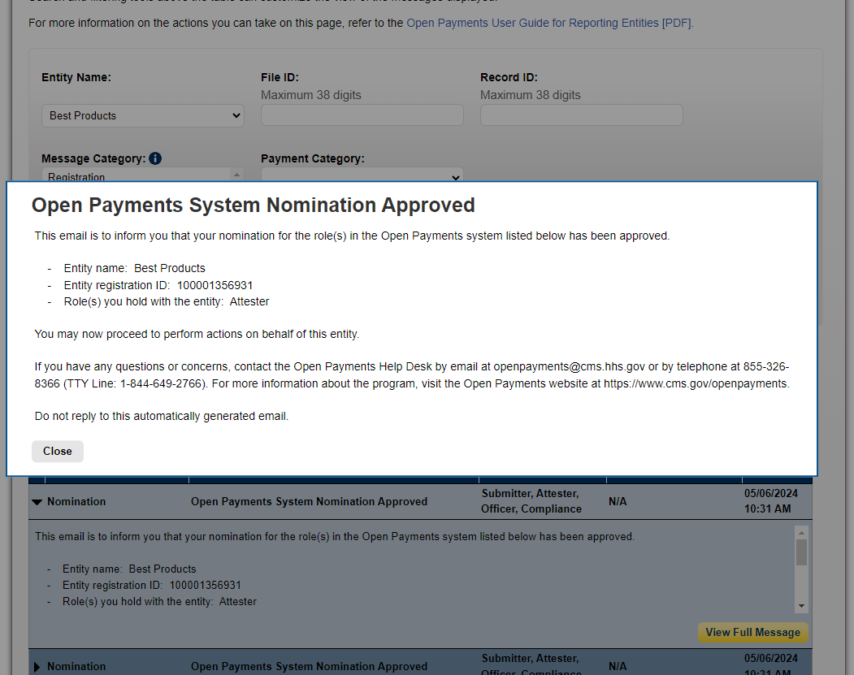854x675 pixels.
Task: Expand the lower collapsed Nomination row
Action: [x=37, y=667]
